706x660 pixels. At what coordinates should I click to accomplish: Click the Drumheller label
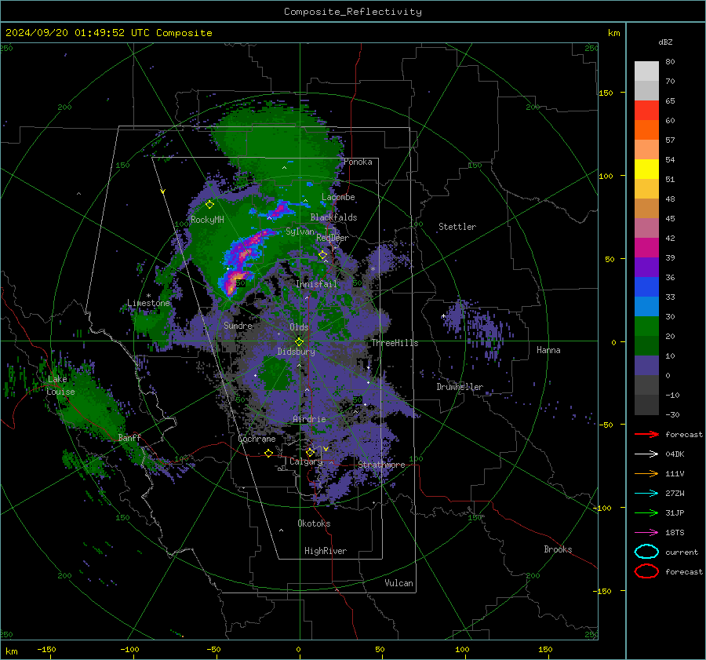click(x=460, y=387)
